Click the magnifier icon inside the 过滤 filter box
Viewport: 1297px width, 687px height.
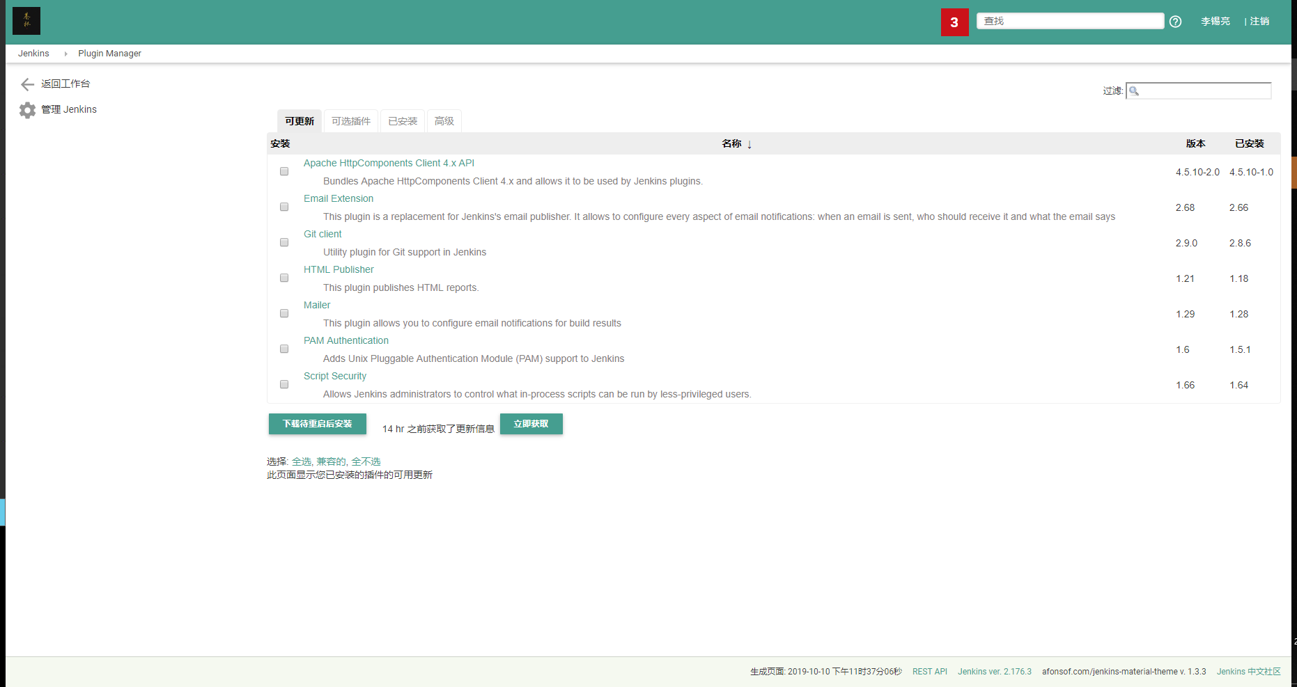tap(1133, 90)
